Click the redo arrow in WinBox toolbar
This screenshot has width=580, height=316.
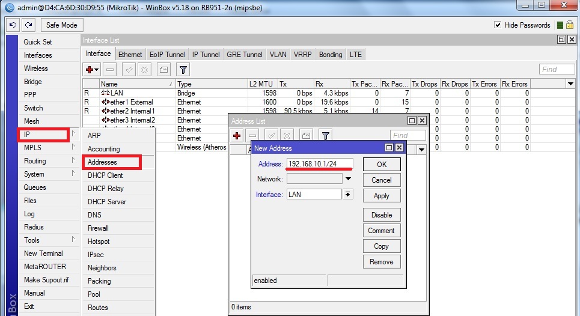28,25
